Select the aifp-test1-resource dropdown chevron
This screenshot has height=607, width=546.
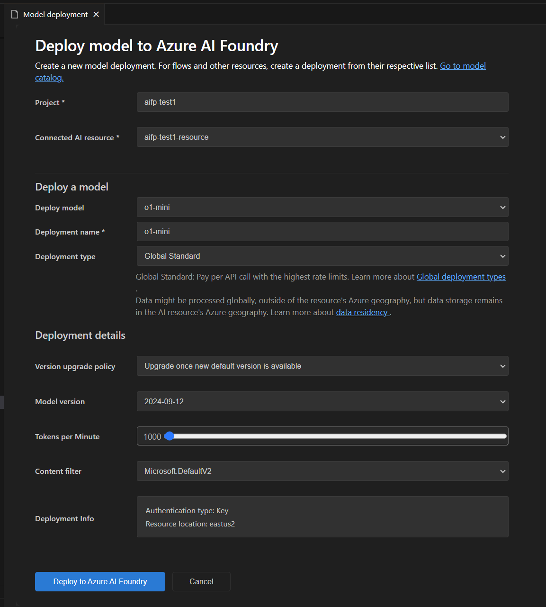[502, 137]
